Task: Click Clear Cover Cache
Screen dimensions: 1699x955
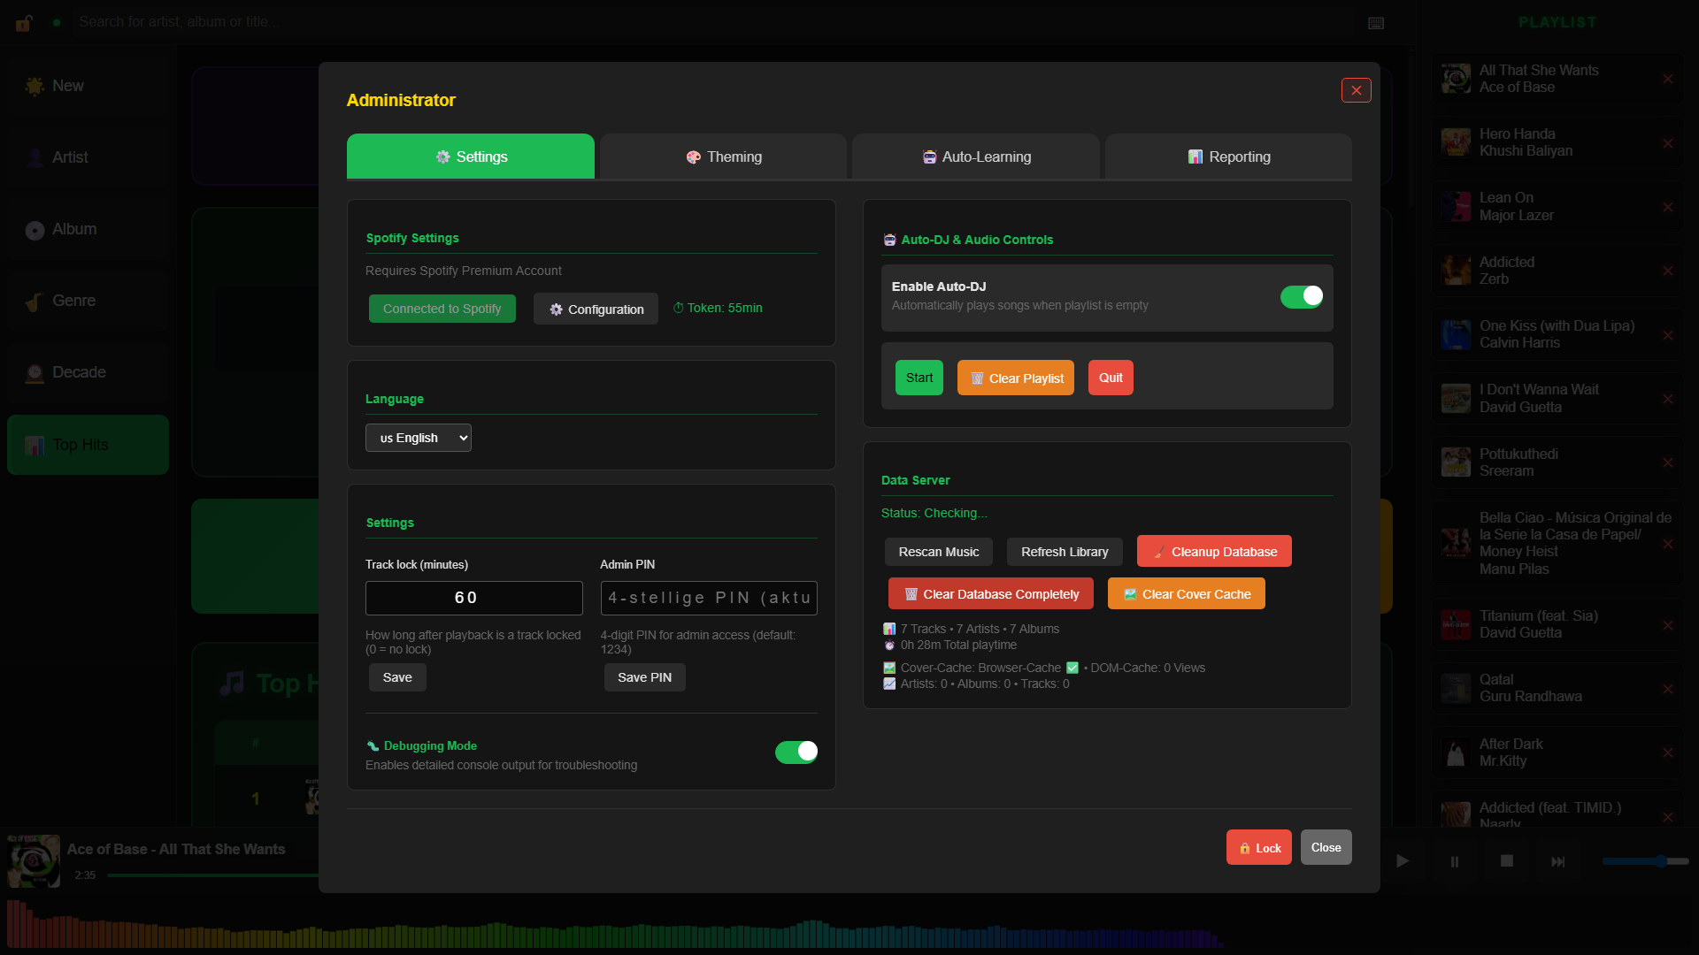Action: point(1186,593)
